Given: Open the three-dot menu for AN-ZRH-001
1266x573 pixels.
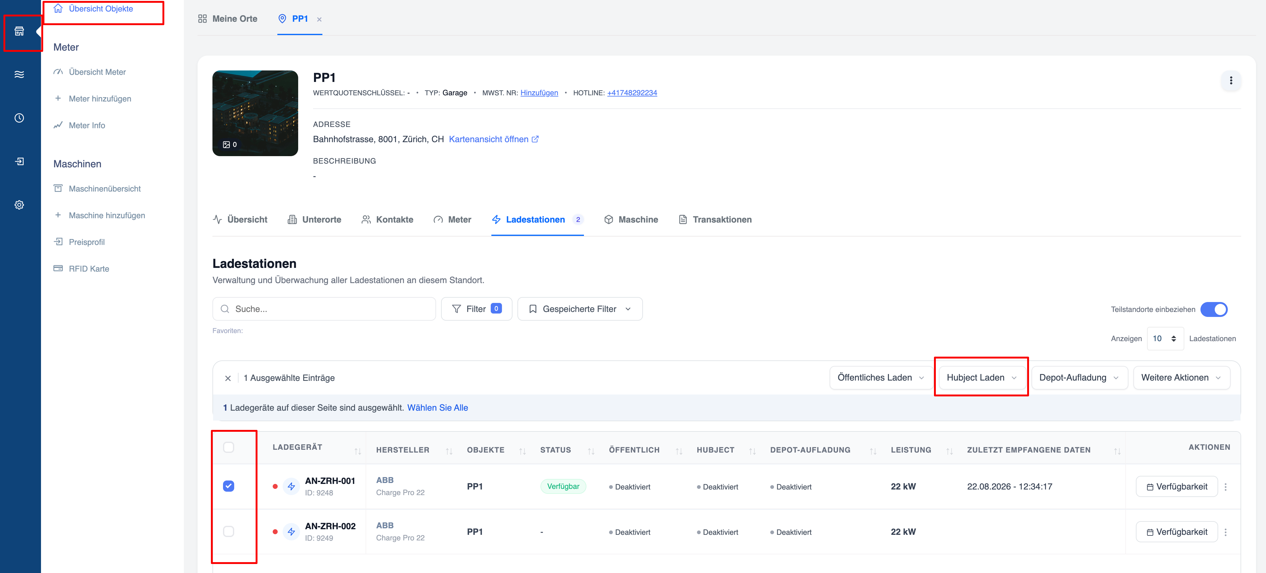Looking at the screenshot, I should pyautogui.click(x=1226, y=487).
